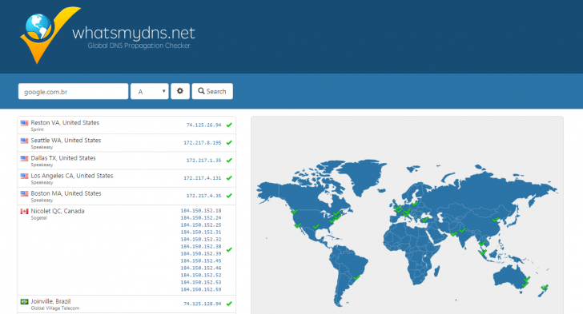Click the United States flag beside Reston VA

[x=25, y=123]
